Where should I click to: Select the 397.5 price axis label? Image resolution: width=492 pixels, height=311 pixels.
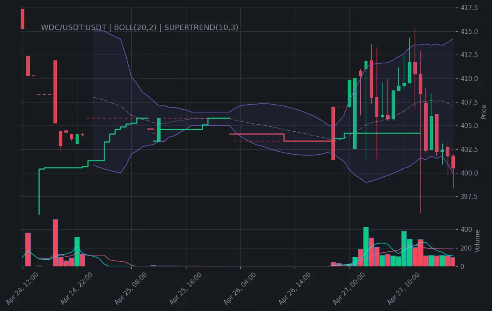pos(469,196)
